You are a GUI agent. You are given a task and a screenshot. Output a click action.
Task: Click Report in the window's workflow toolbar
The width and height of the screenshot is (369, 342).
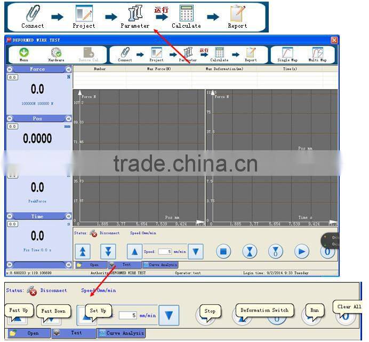click(x=251, y=52)
